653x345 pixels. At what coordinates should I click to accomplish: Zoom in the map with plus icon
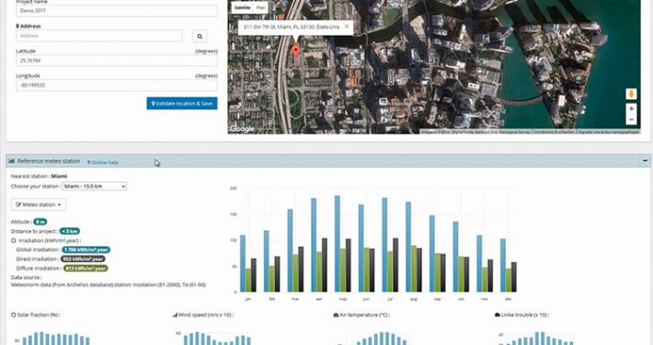coord(631,109)
